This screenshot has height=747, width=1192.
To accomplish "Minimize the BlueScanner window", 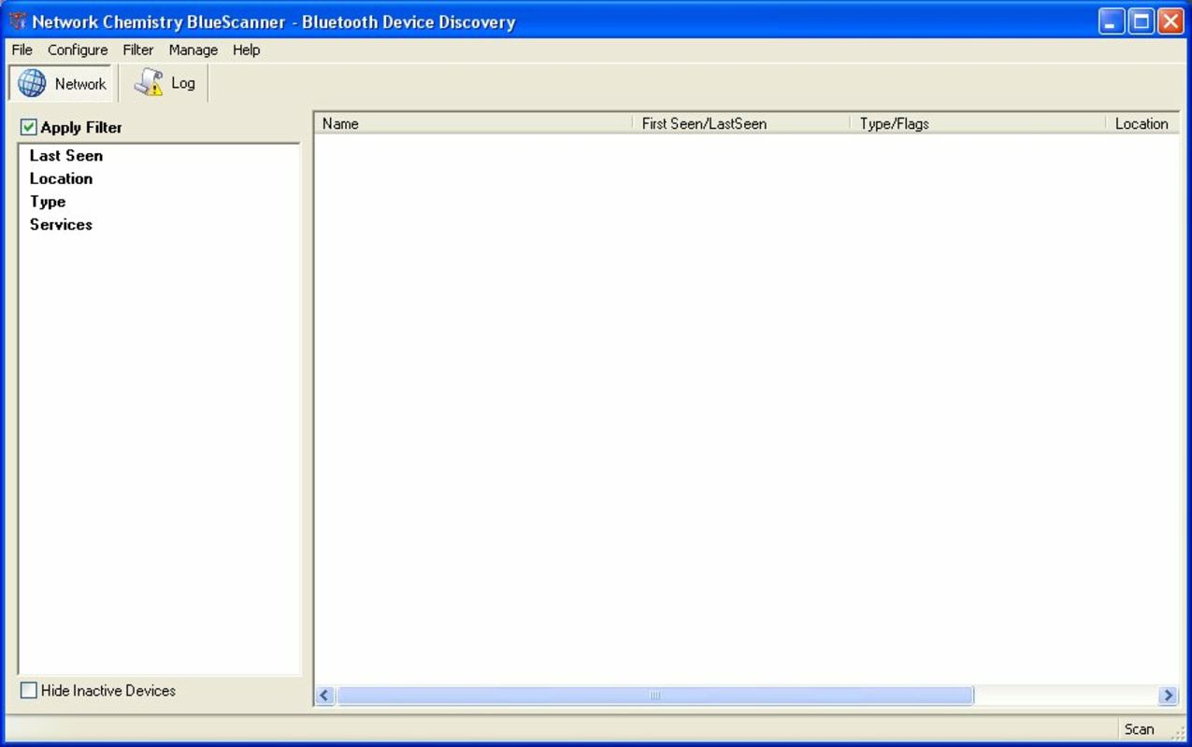I will (x=1112, y=21).
